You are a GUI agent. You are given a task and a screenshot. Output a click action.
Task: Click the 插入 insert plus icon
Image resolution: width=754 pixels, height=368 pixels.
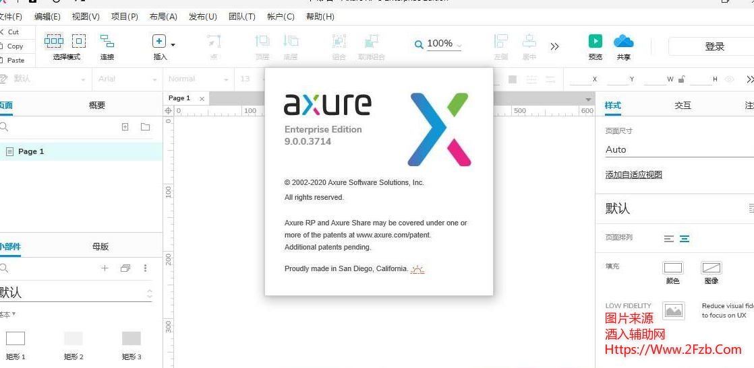pos(159,41)
